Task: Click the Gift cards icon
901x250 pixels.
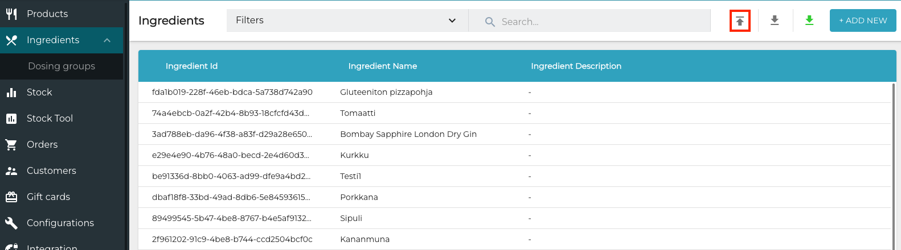Action: coord(11,197)
